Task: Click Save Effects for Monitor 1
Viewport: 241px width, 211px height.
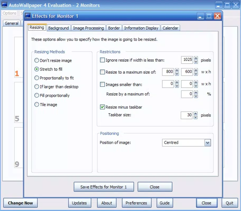Action: click(x=104, y=187)
